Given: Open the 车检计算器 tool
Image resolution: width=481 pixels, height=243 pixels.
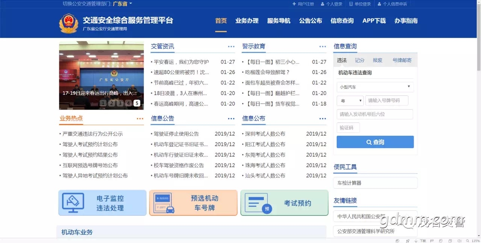Looking at the screenshot, I should [375, 183].
